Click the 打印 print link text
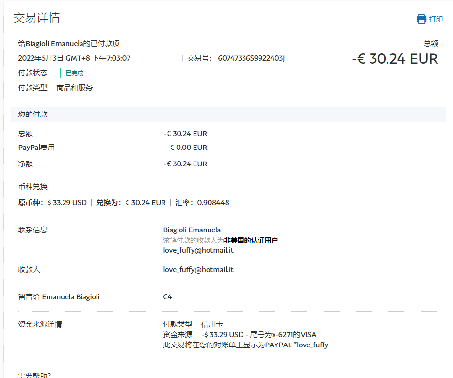 436,19
